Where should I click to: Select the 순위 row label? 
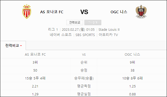pyautogui.click(x=84, y=62)
